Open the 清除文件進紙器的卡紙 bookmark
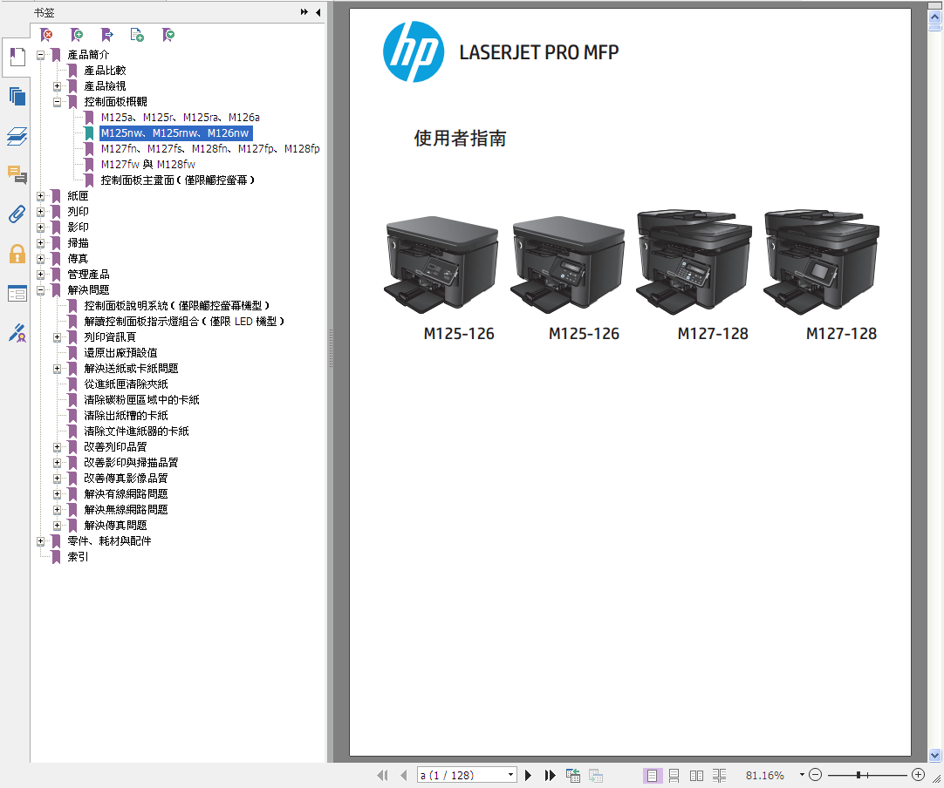The width and height of the screenshot is (944, 788). pos(136,431)
